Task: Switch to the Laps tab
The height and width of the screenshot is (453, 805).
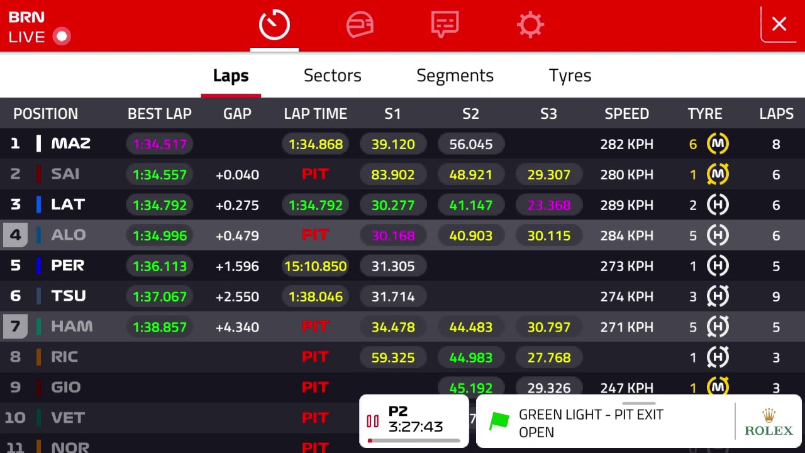Action: [231, 75]
